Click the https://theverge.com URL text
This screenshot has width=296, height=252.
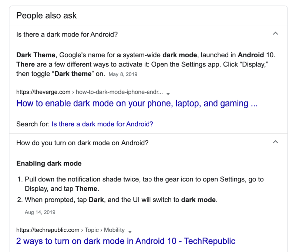[x=43, y=92]
